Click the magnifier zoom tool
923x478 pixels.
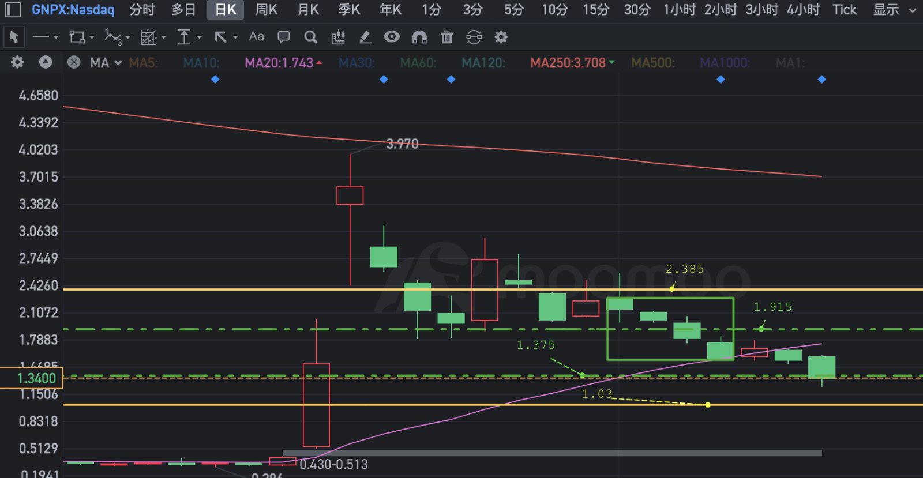click(x=311, y=37)
